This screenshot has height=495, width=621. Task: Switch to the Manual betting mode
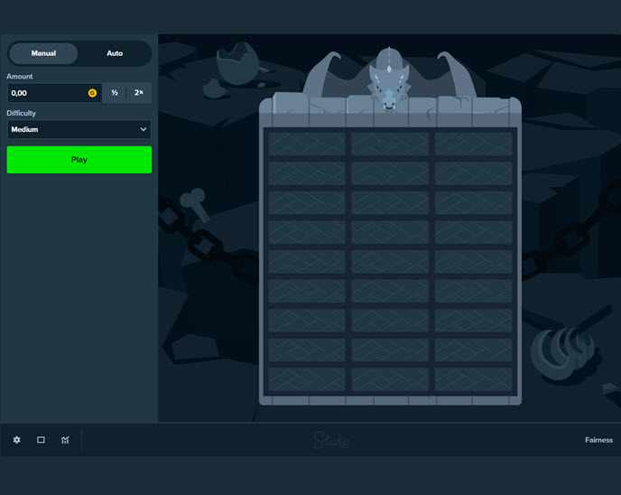click(43, 53)
